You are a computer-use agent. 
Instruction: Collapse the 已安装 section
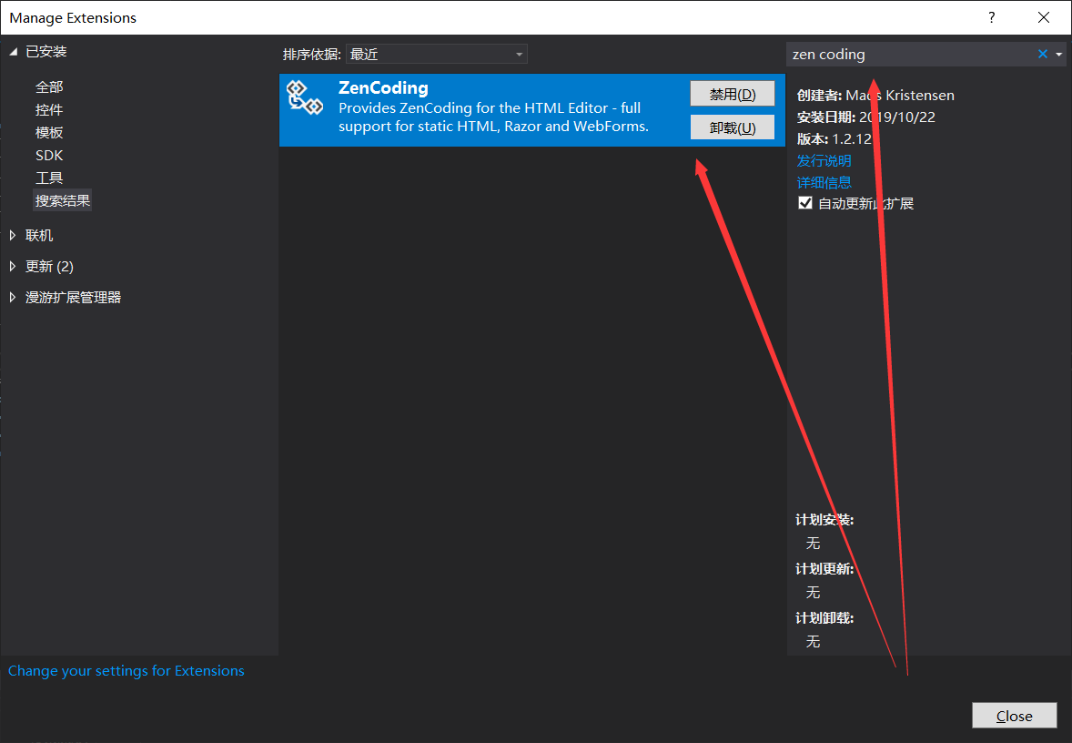click(13, 51)
